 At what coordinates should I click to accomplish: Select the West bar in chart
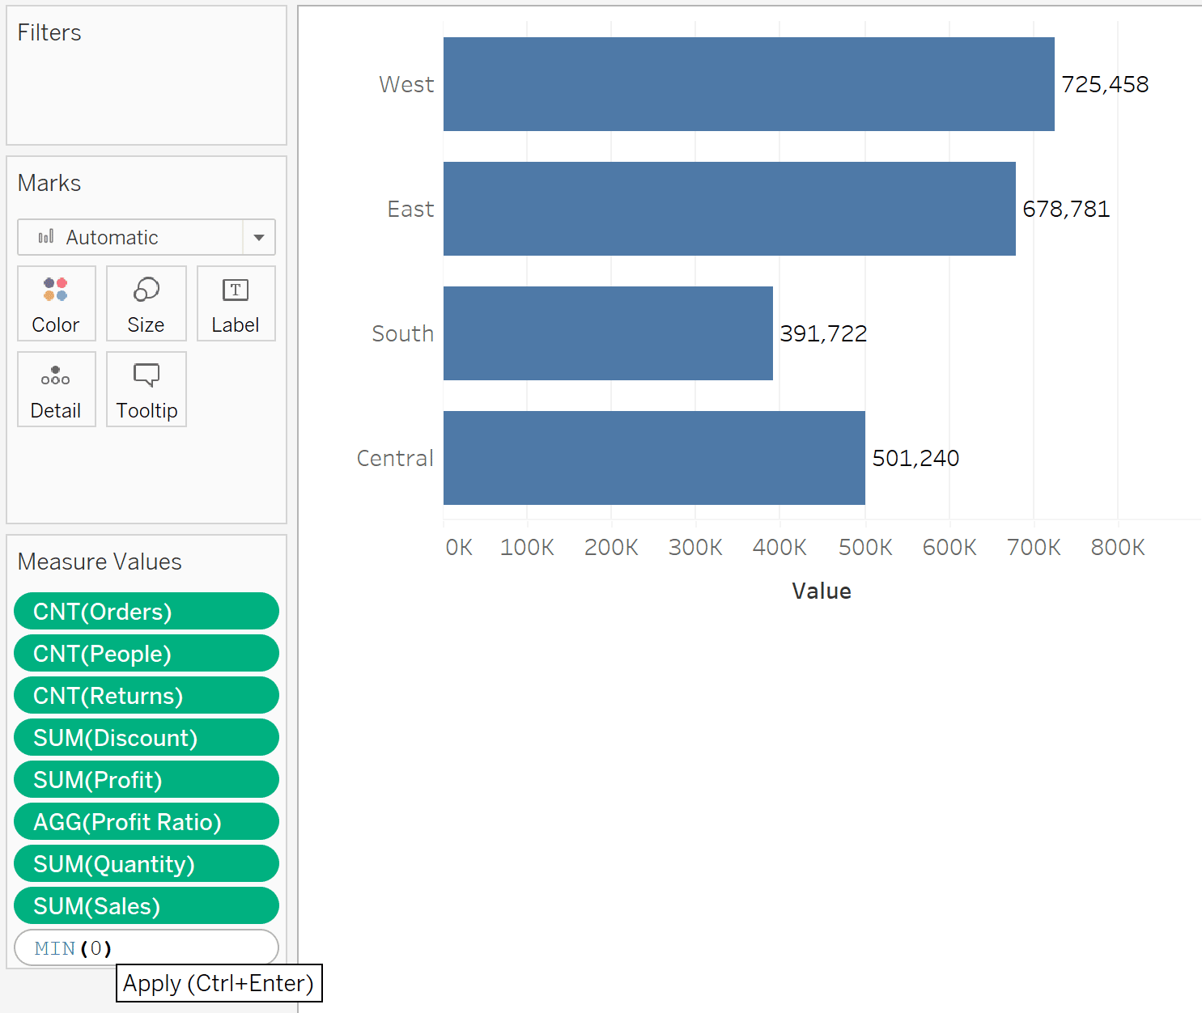[748, 84]
